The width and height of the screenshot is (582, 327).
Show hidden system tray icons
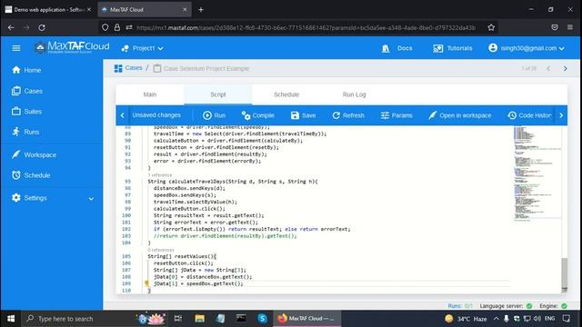point(497,319)
